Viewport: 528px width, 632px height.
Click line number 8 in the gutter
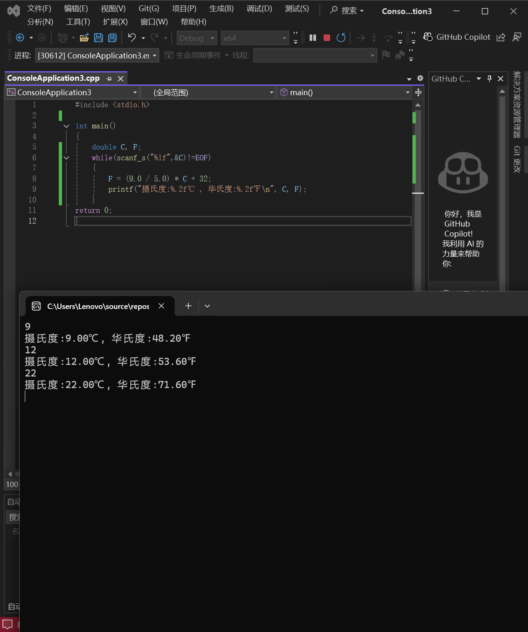pos(34,179)
